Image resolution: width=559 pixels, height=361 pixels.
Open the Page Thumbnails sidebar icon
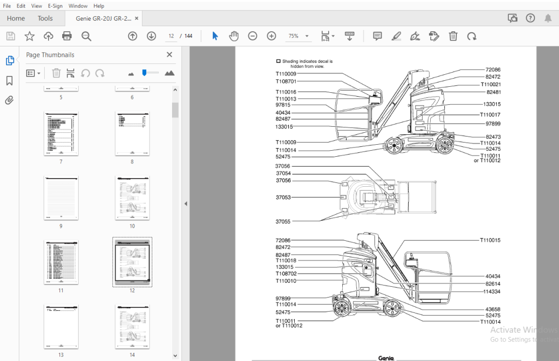click(x=10, y=61)
